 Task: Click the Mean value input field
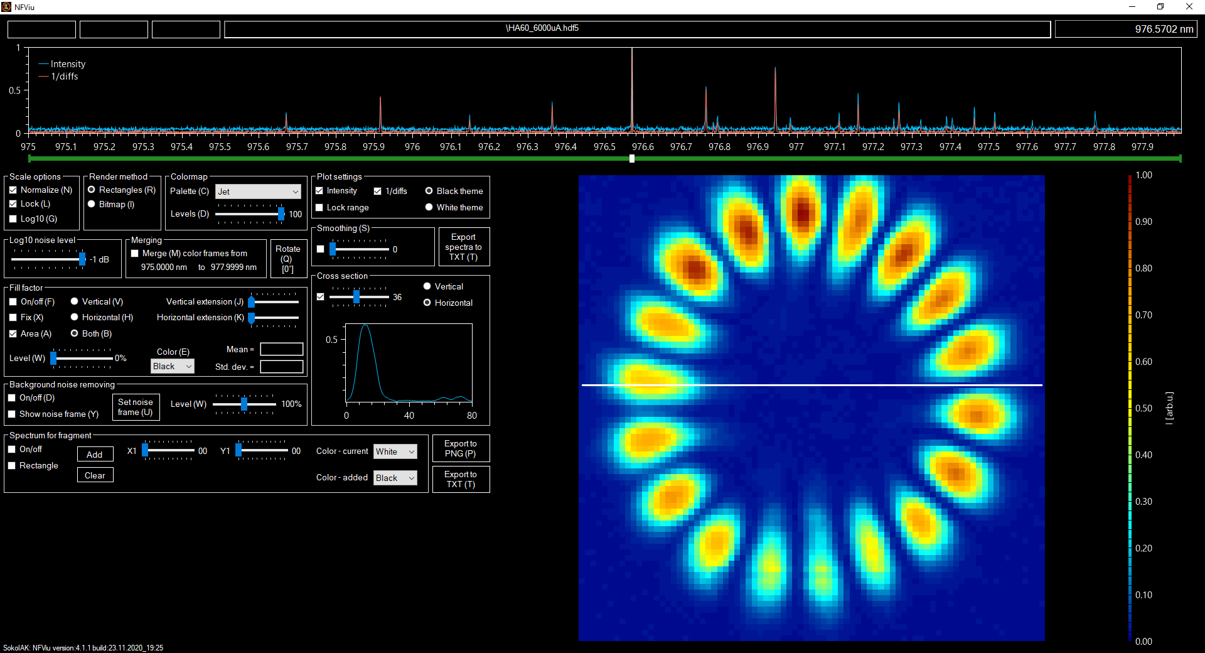click(282, 349)
